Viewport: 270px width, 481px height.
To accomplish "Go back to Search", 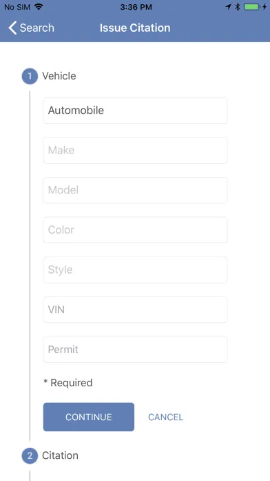I will (32, 28).
